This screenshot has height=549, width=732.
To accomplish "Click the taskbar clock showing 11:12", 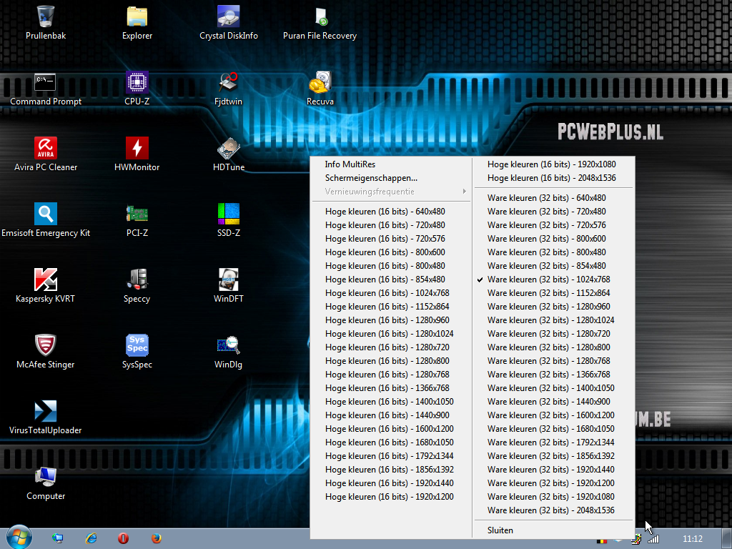I will point(692,538).
